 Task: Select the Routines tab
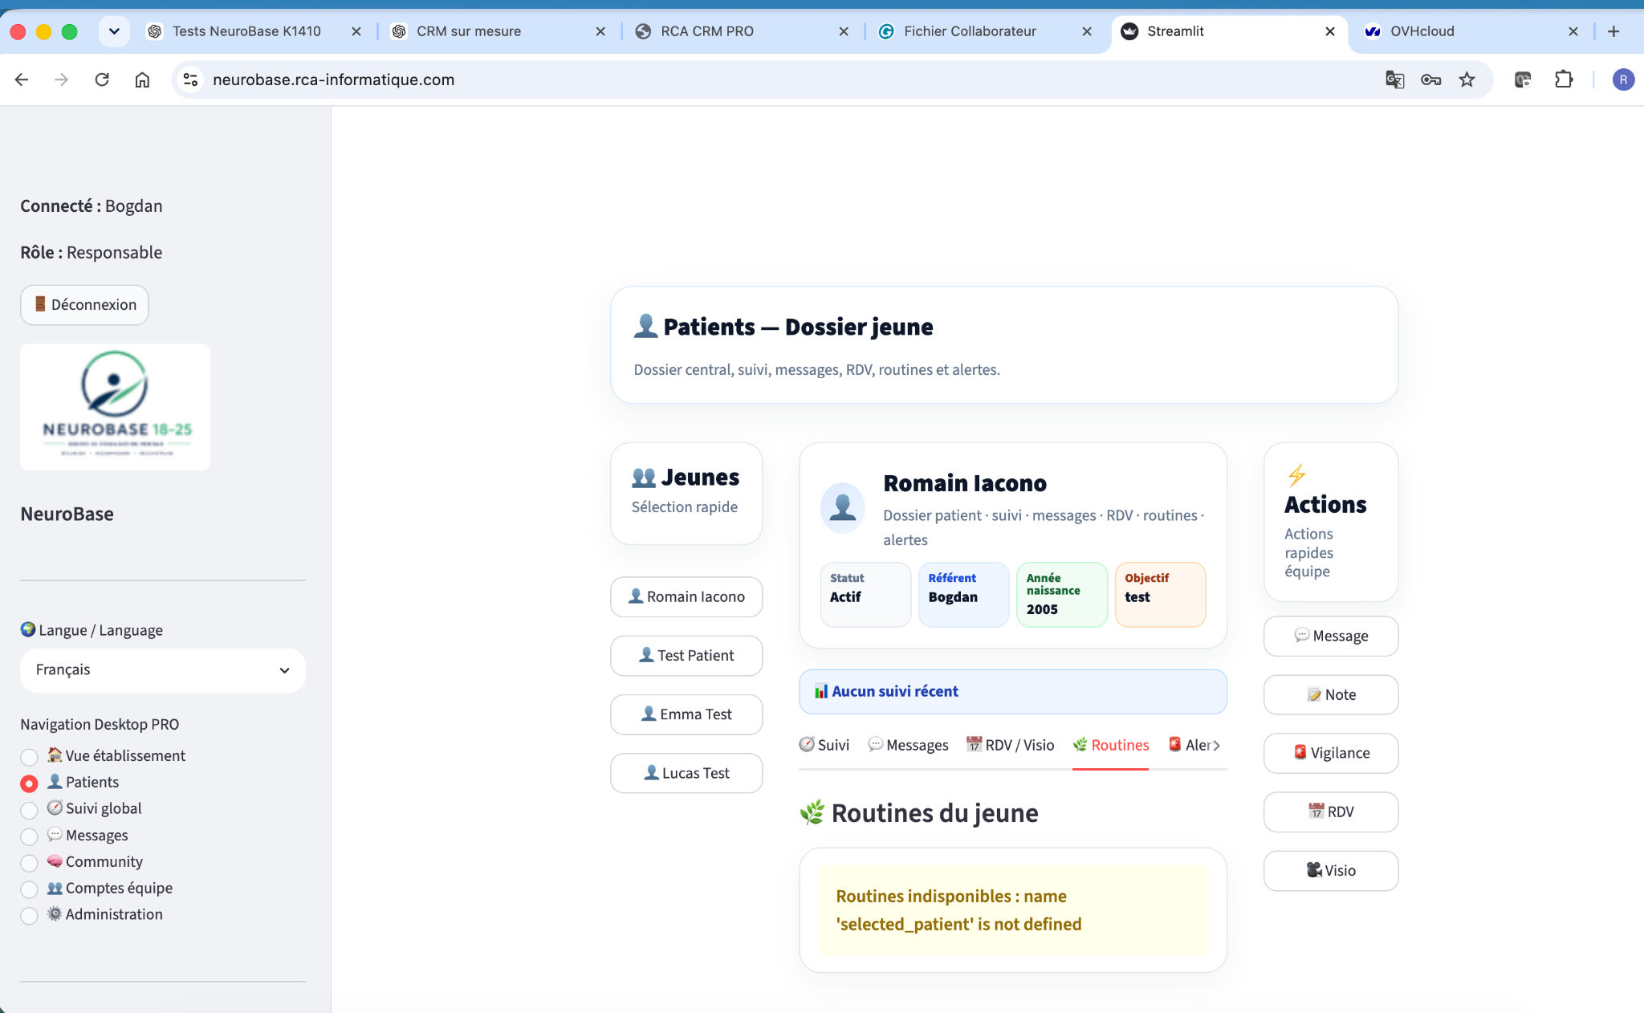tap(1110, 745)
